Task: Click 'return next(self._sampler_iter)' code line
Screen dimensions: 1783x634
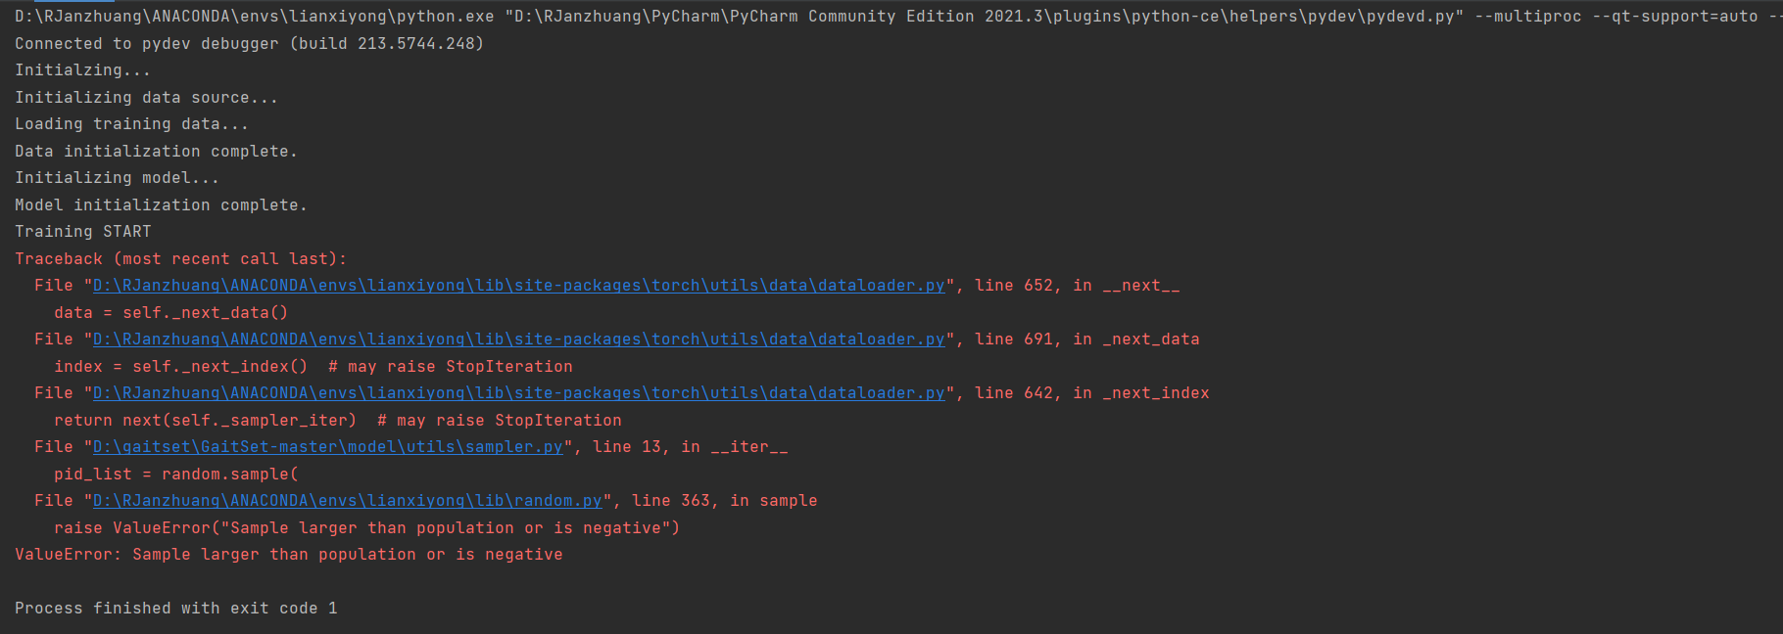Action: [x=337, y=421]
